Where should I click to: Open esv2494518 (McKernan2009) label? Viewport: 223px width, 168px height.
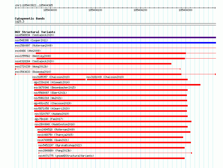tap(56, 129)
